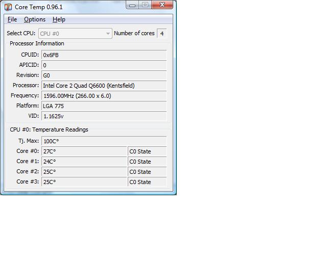Click the Core #3 C0 State field
This screenshot has width=327, height=261.
click(x=147, y=182)
